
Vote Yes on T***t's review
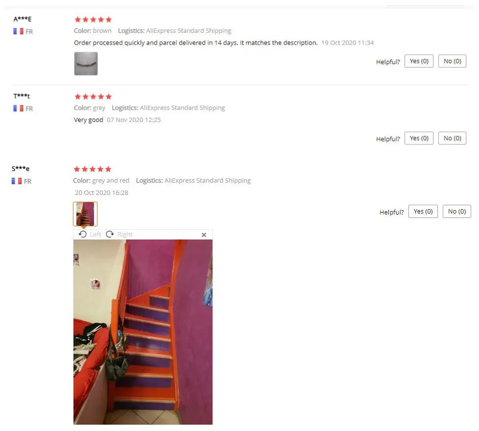click(x=419, y=138)
